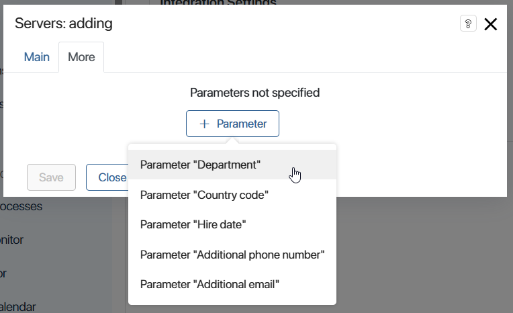
Task: Open Calendar item in dimmed sidebar
Action: 17,307
